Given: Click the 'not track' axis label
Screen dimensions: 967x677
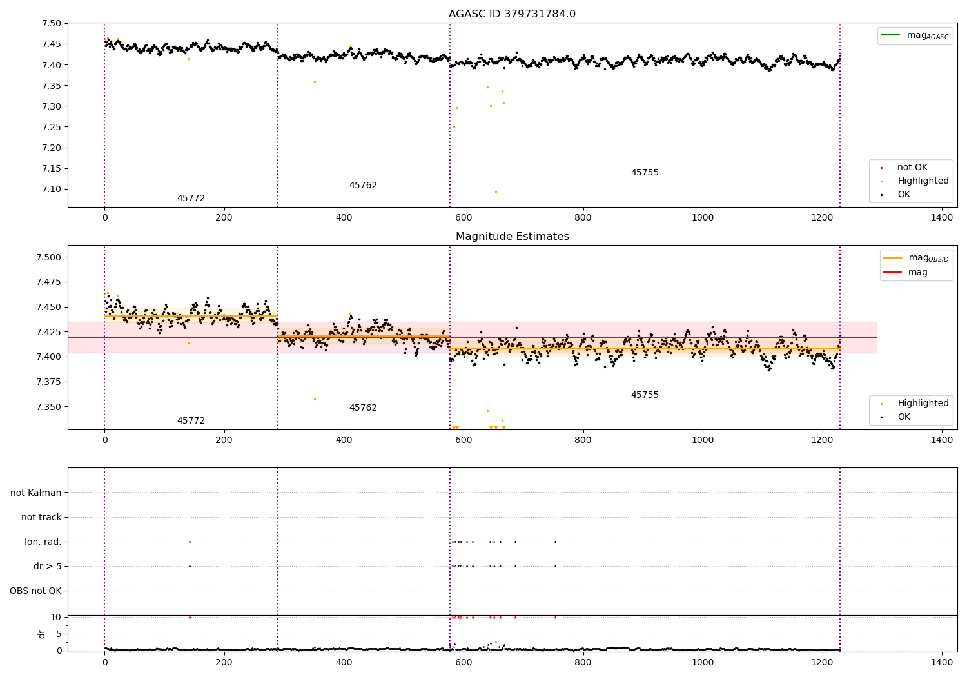Looking at the screenshot, I should point(41,517).
